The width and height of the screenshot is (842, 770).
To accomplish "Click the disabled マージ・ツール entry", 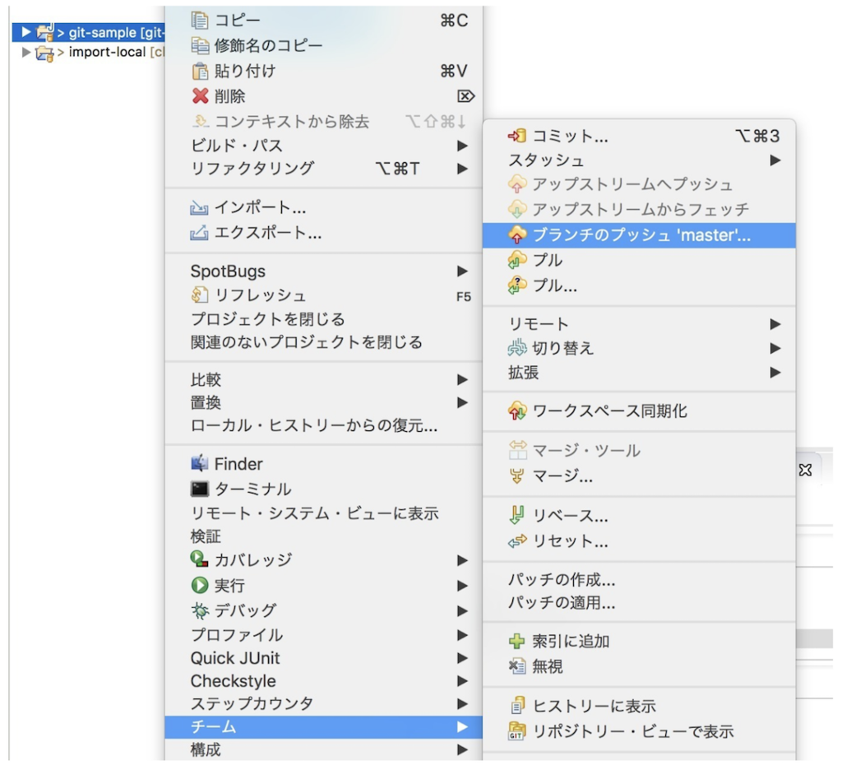I will 639,450.
